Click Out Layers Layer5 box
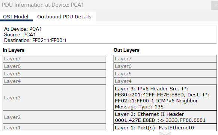The image size is (218, 135). 165,73
